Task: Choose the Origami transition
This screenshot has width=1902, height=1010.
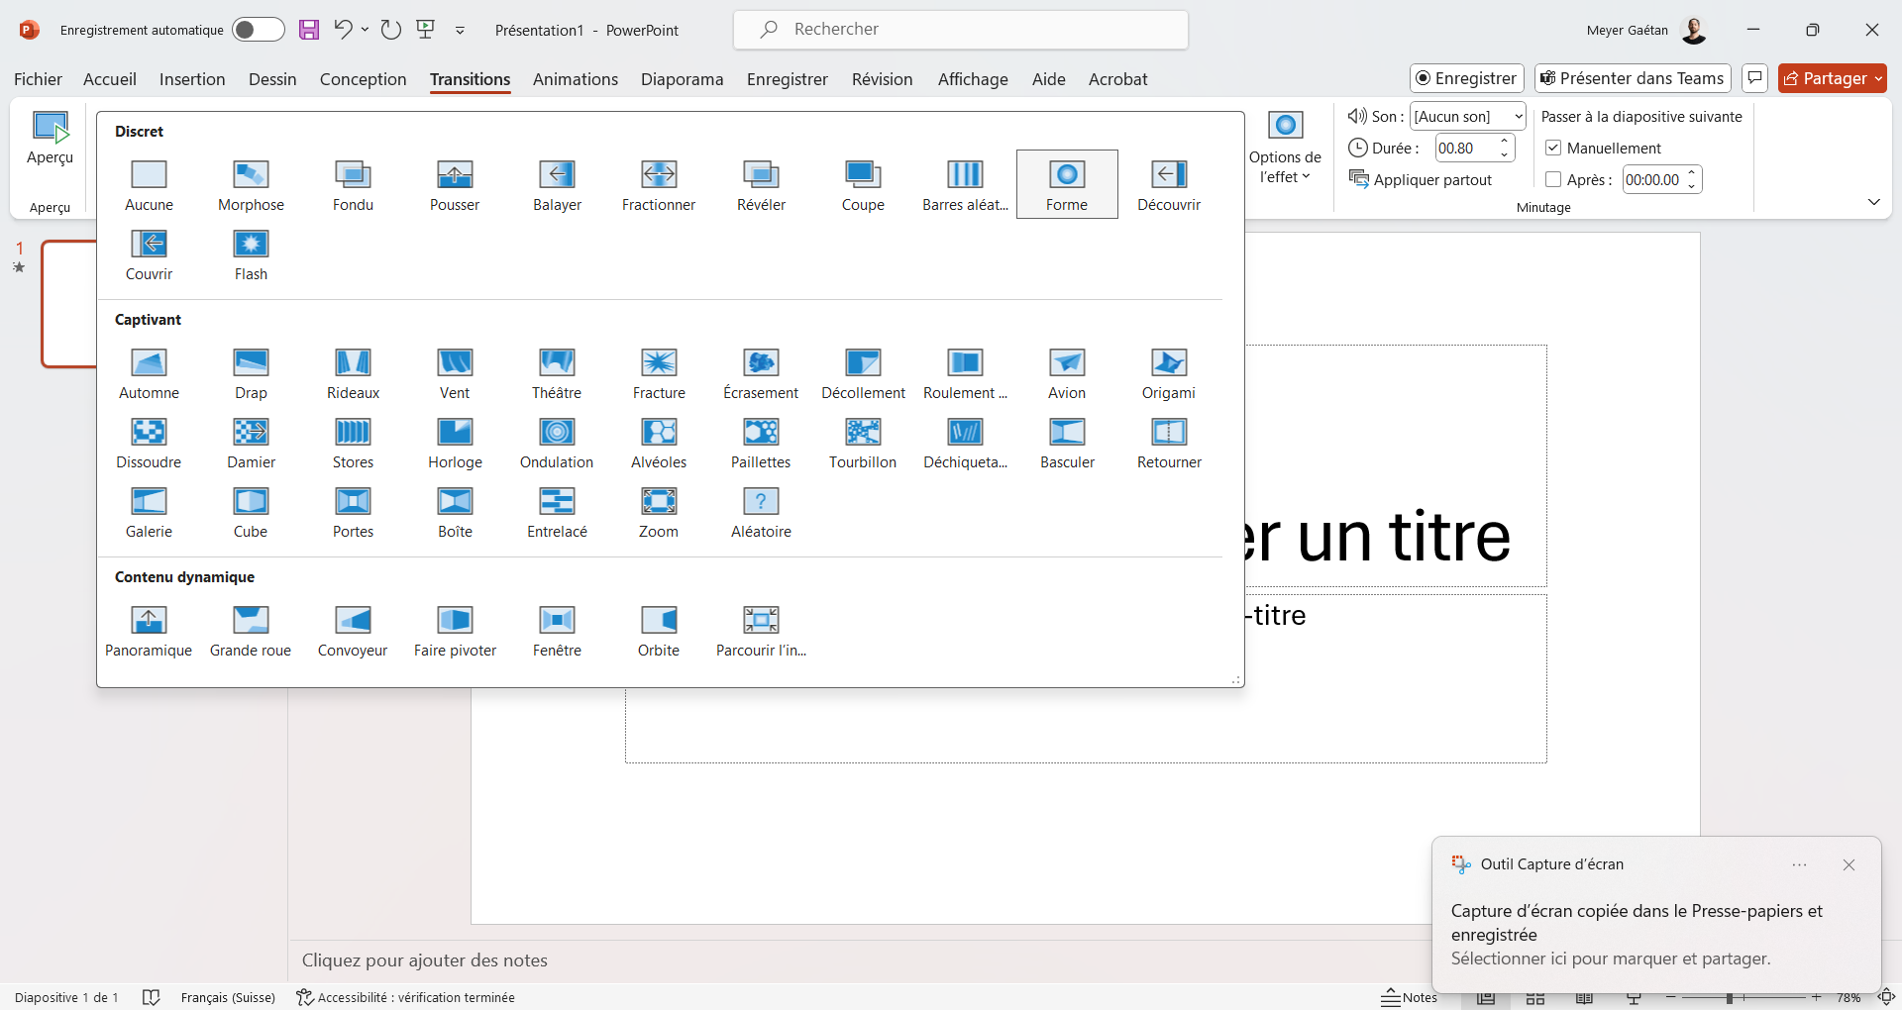Action: 1169,373
